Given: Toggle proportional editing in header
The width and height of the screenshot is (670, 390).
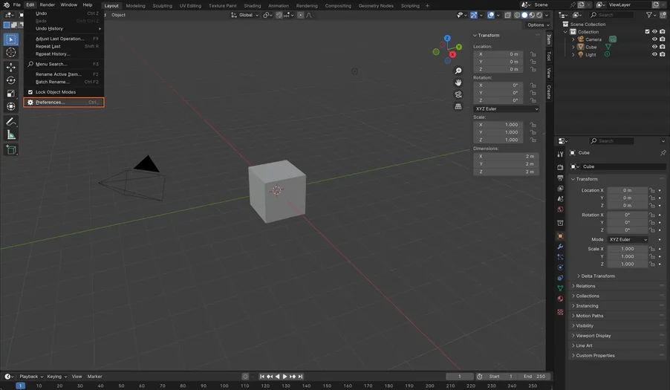Looking at the screenshot, I should click(300, 15).
